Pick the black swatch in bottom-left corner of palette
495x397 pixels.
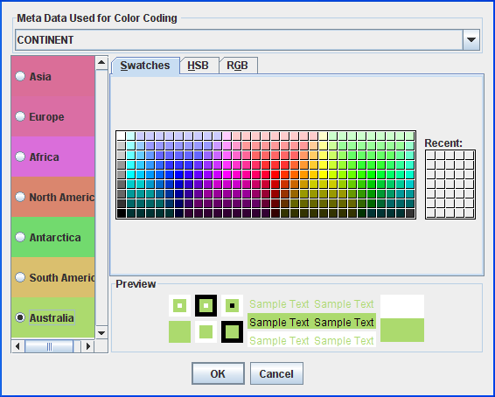point(122,213)
